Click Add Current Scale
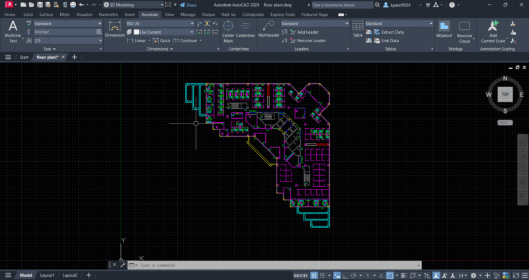This screenshot has height=280, width=529. pos(493,32)
